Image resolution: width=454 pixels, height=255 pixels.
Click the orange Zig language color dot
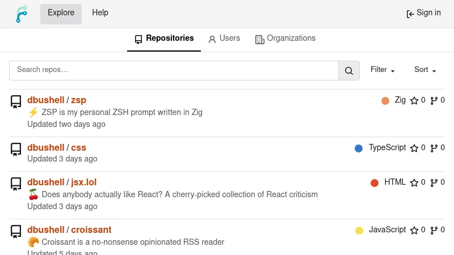[x=385, y=101]
